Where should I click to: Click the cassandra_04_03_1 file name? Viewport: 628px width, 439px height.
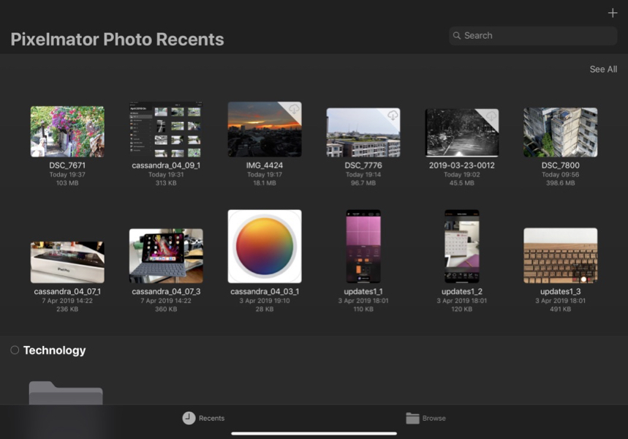[265, 291]
